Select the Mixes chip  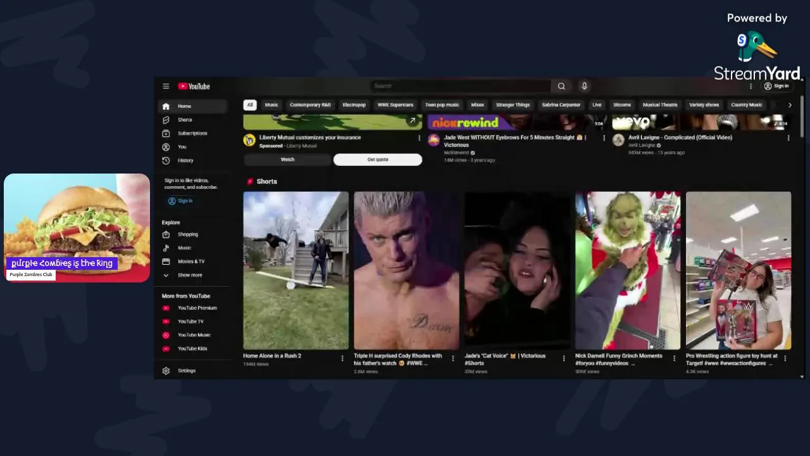point(478,105)
